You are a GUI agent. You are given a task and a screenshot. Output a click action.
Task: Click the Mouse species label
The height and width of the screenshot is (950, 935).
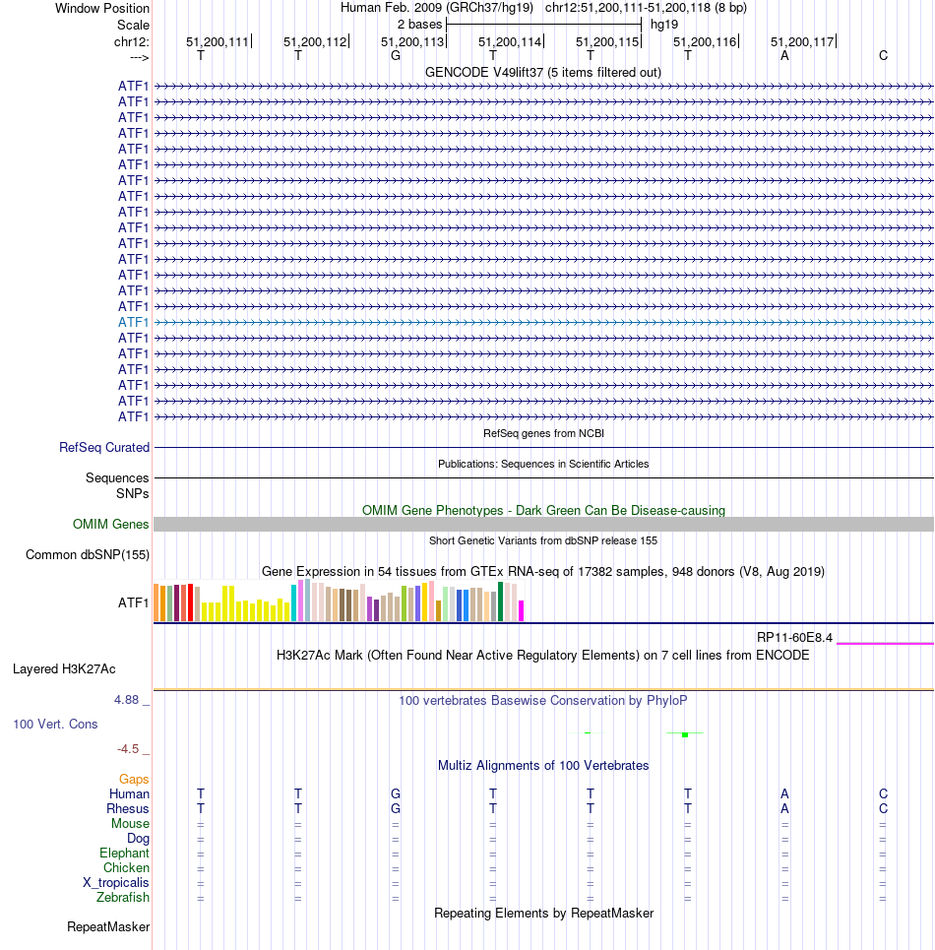pos(130,823)
